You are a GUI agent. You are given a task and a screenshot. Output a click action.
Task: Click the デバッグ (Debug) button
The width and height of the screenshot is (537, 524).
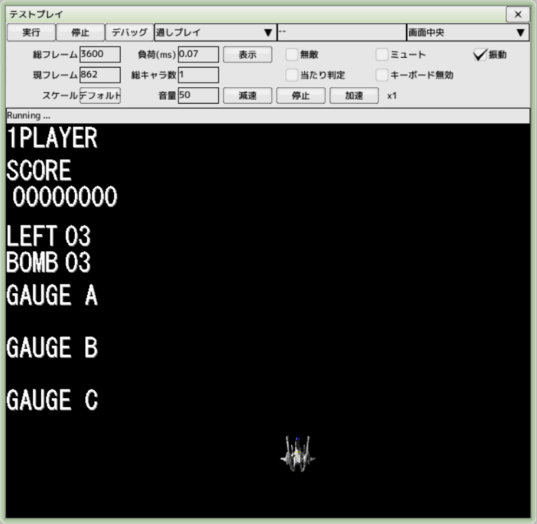pyautogui.click(x=129, y=32)
